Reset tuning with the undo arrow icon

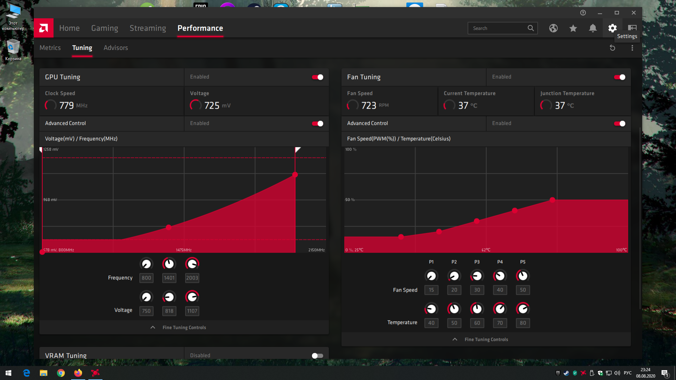(x=612, y=48)
